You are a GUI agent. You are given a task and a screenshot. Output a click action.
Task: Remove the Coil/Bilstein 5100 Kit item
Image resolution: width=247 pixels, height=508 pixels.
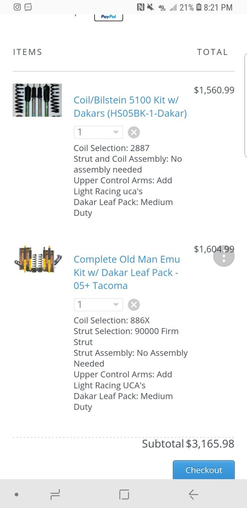134,132
